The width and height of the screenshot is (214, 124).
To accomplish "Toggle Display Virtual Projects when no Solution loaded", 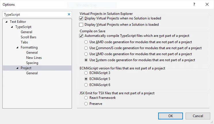I will click(81, 18).
